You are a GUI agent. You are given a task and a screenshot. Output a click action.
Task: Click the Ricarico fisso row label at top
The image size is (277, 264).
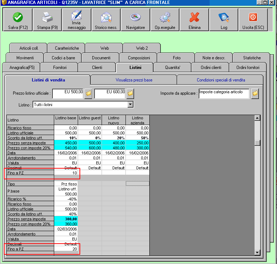click(x=30, y=128)
